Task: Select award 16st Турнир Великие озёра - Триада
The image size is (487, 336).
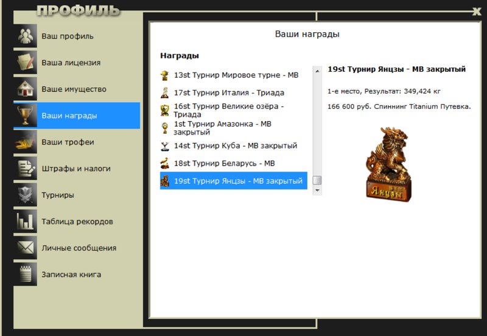Action: (x=234, y=110)
